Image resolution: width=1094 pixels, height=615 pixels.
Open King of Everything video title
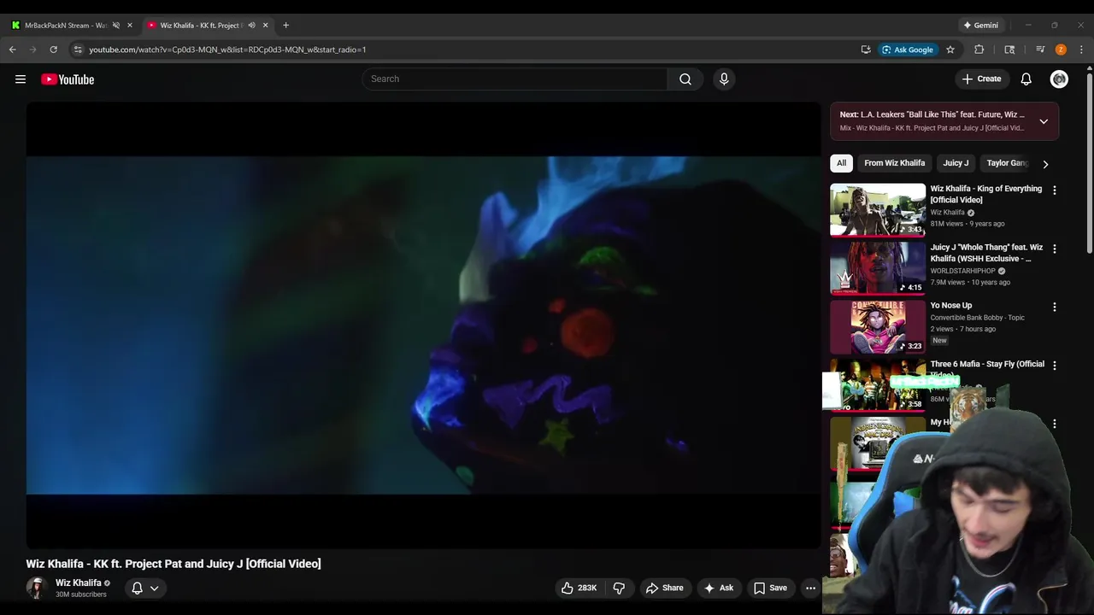986,194
